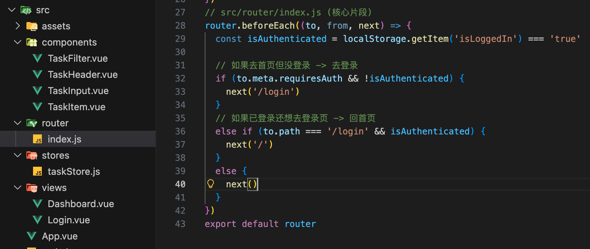Place cursor on export default router line
590x249 pixels.
260,224
